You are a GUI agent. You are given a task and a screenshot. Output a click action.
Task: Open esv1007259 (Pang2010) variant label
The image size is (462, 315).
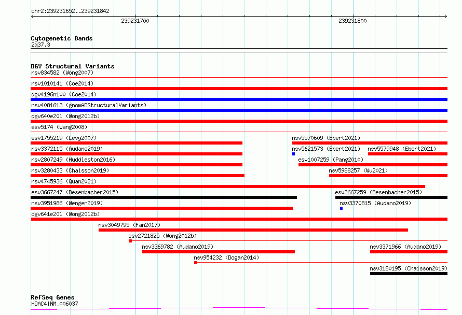331,160
